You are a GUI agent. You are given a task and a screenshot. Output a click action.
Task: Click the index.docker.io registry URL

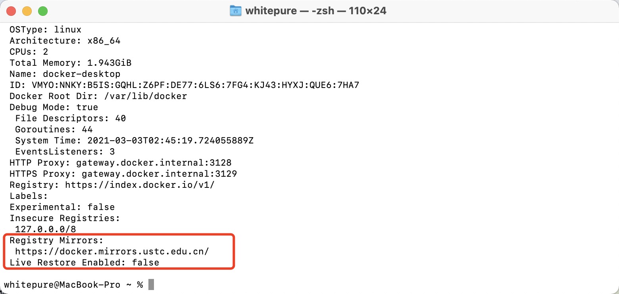tap(140, 185)
